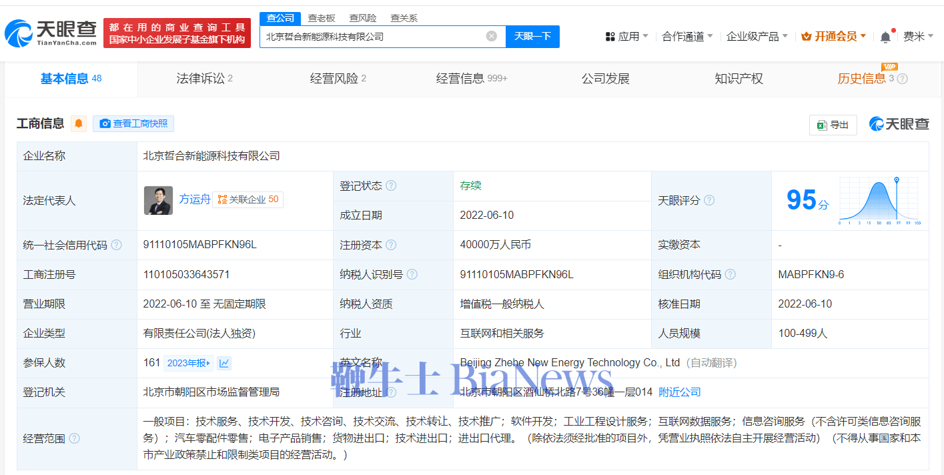Click the 天眼查 logo beside the 导出 button
944x475 pixels.
[x=899, y=124]
